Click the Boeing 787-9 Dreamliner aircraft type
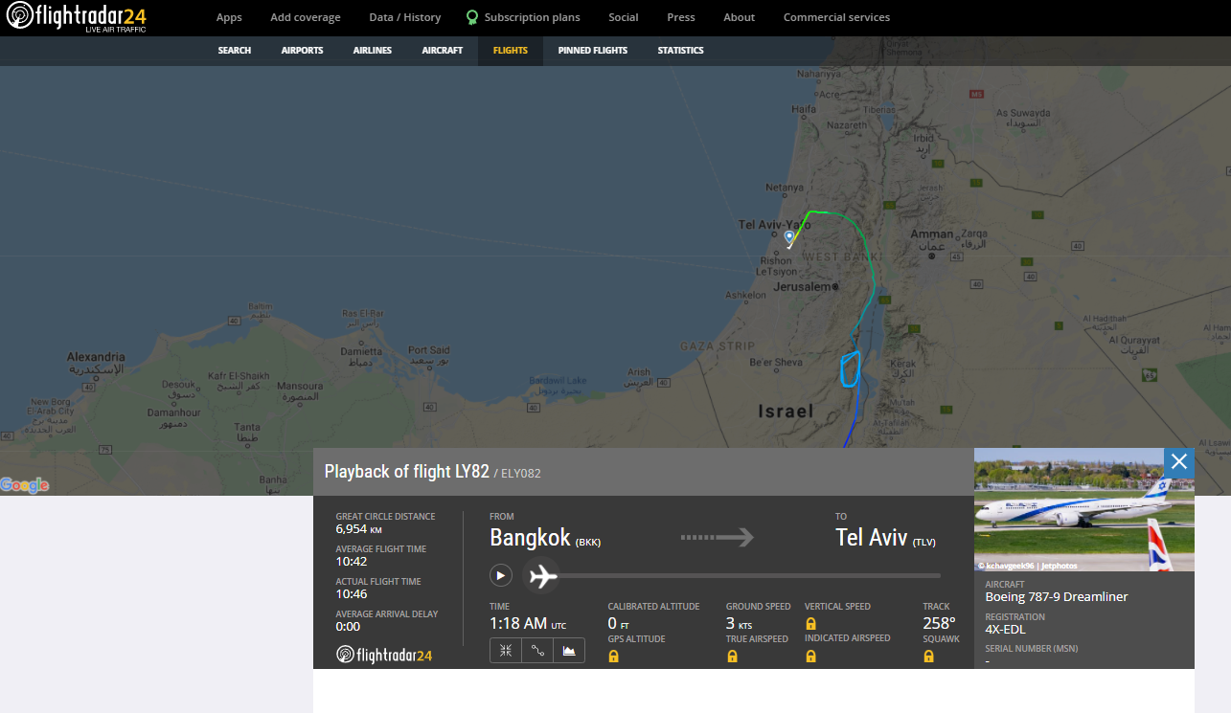Viewport: 1231px width, 713px height. click(x=1057, y=597)
